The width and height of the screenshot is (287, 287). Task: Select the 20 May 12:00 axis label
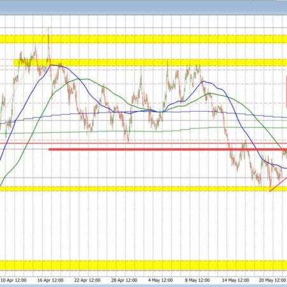coord(272,280)
